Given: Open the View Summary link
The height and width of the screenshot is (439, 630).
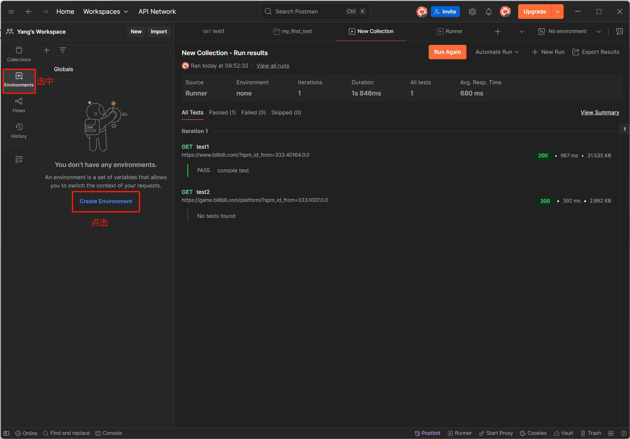Looking at the screenshot, I should (x=600, y=112).
